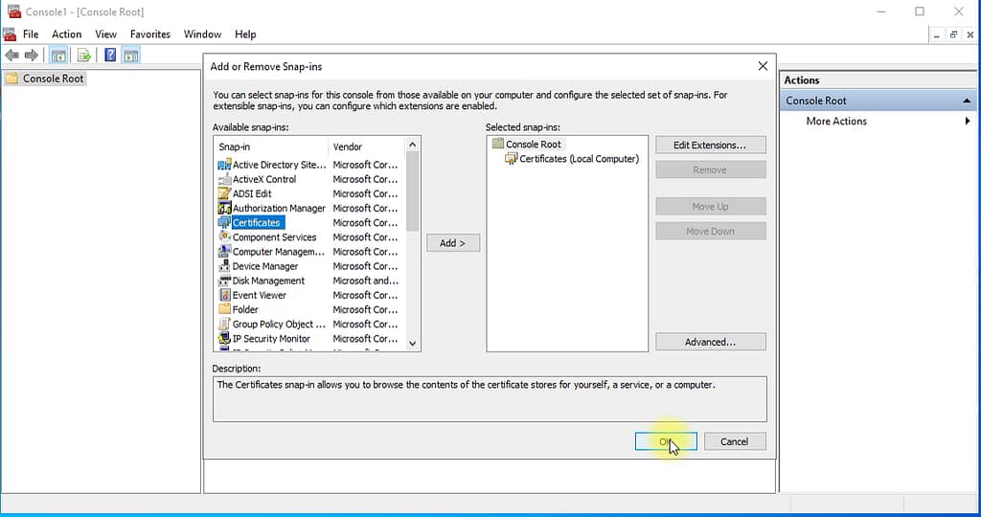This screenshot has width=981, height=517.
Task: Select Certificates (Local Computer) in selected snap-ins
Action: 578,159
